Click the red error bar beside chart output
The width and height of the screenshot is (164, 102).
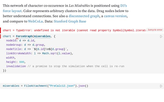click(1, 30)
